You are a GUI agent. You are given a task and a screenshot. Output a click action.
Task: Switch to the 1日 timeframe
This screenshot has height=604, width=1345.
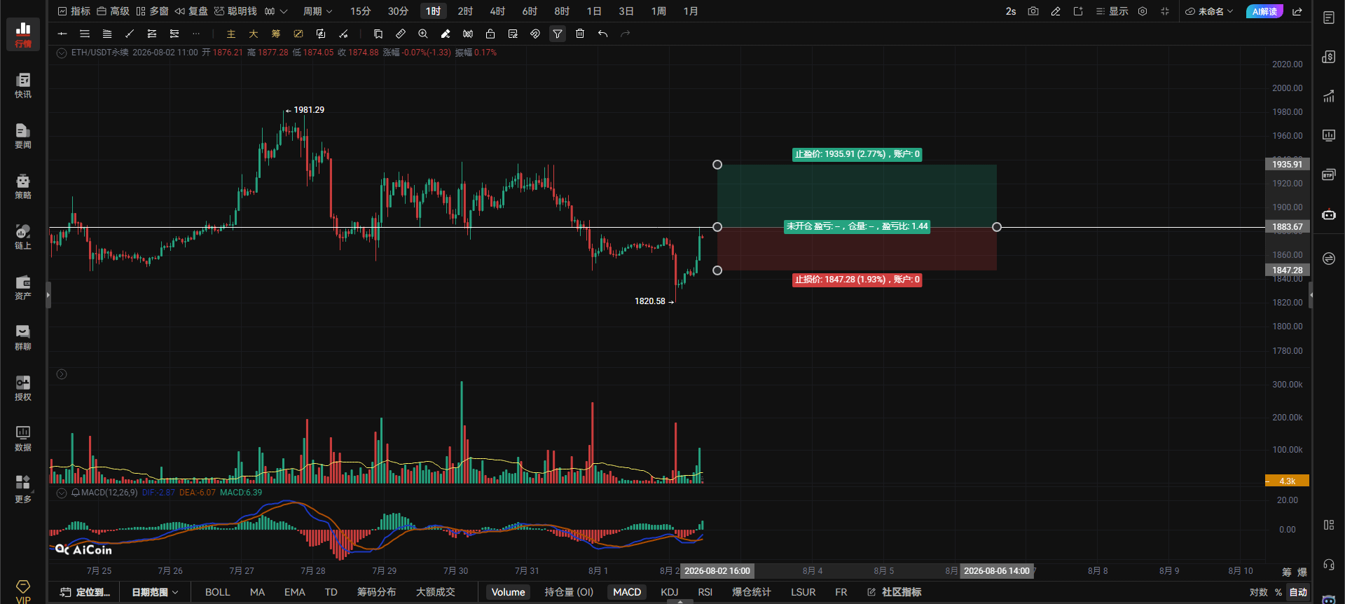[x=594, y=11]
